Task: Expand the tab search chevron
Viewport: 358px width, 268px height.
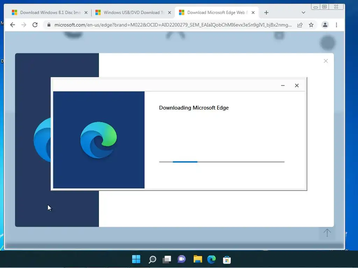Action: 303,13
